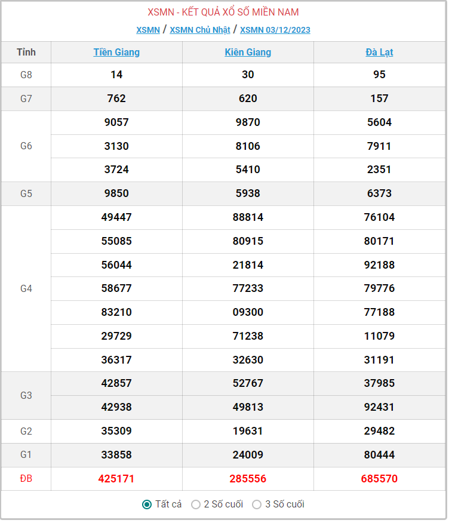Click the Kiên Giang special prize 285556
This screenshot has height=523, width=449.
click(x=248, y=479)
